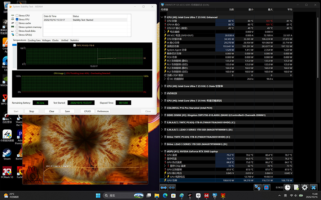The height and width of the screenshot is (200, 321).
Task: Open HWiNFO network monitors icon
Action: [x=258, y=187]
